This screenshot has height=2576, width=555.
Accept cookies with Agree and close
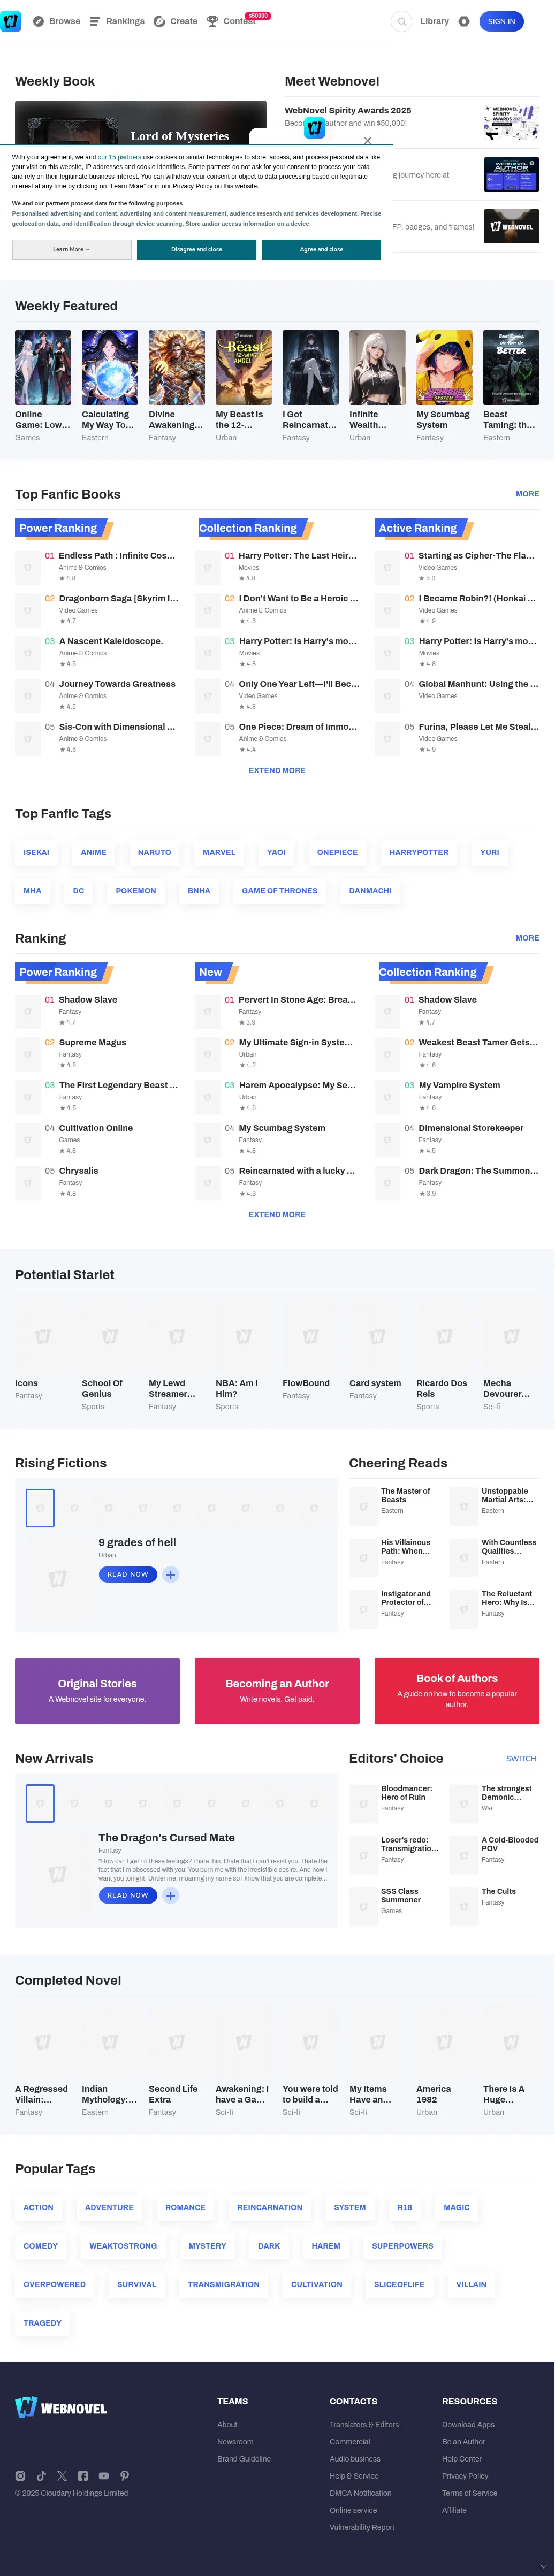pos(321,250)
